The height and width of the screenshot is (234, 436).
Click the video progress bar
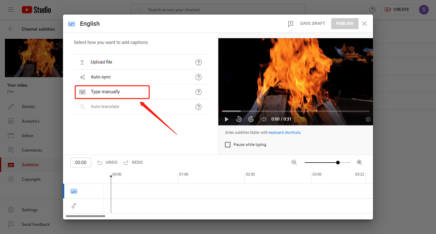coord(296,111)
